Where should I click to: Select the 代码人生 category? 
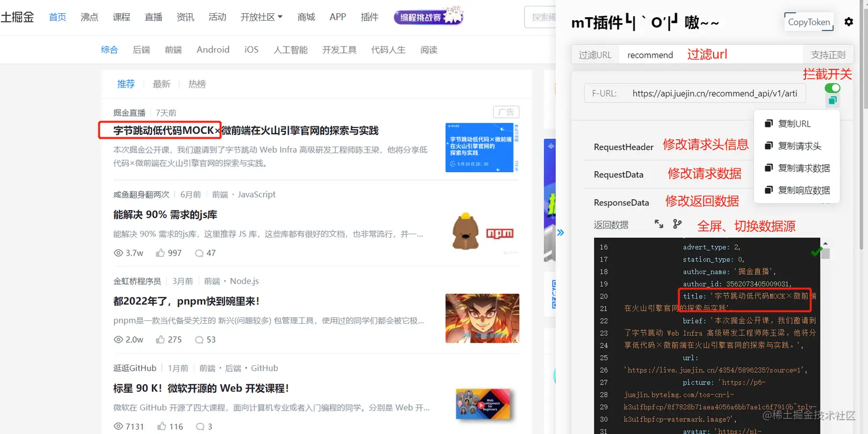388,49
